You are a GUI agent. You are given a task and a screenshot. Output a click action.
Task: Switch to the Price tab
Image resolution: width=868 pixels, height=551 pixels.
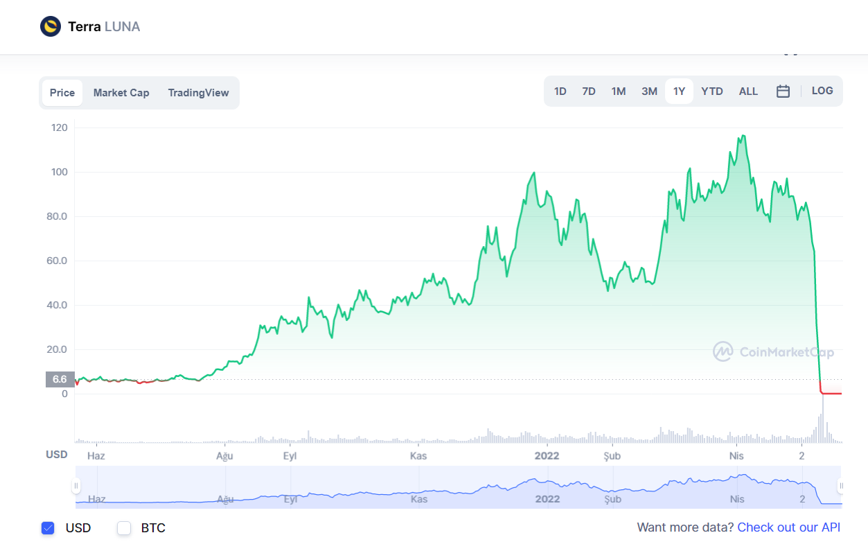pyautogui.click(x=62, y=93)
